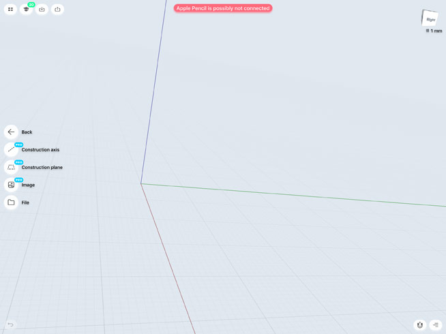Click the "Construction axis" text label
The width and height of the screenshot is (446, 334).
tap(40, 150)
